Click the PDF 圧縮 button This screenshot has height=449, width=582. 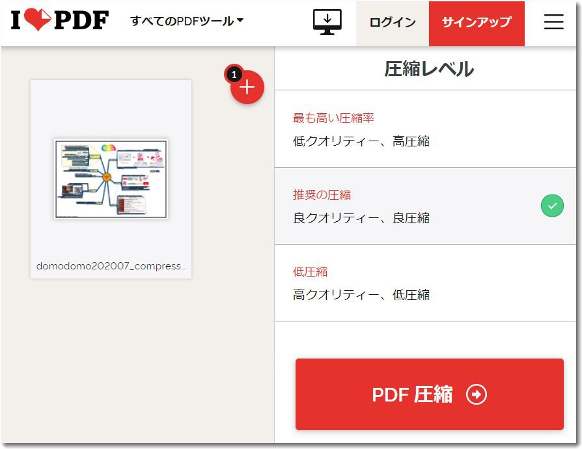(x=430, y=394)
